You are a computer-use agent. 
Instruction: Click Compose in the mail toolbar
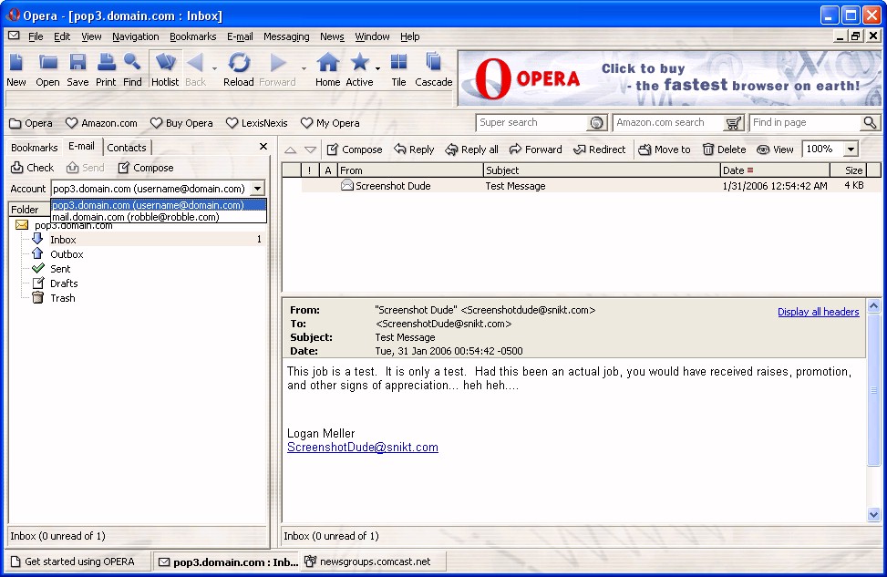(x=355, y=149)
